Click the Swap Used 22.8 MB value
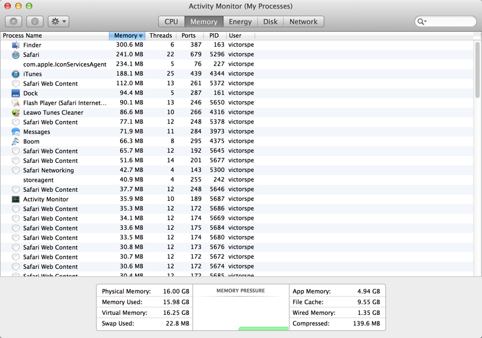The height and width of the screenshot is (338, 482). point(177,324)
